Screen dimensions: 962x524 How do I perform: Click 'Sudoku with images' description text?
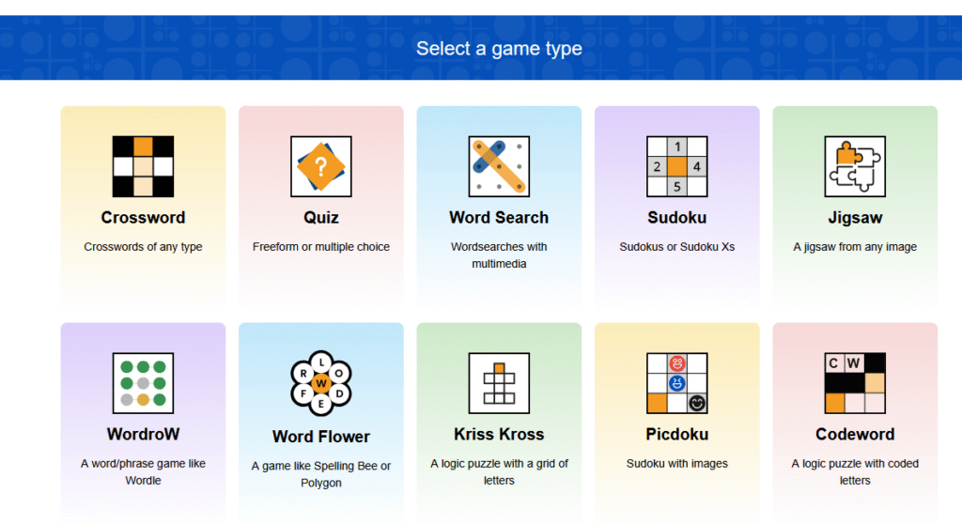(676, 463)
